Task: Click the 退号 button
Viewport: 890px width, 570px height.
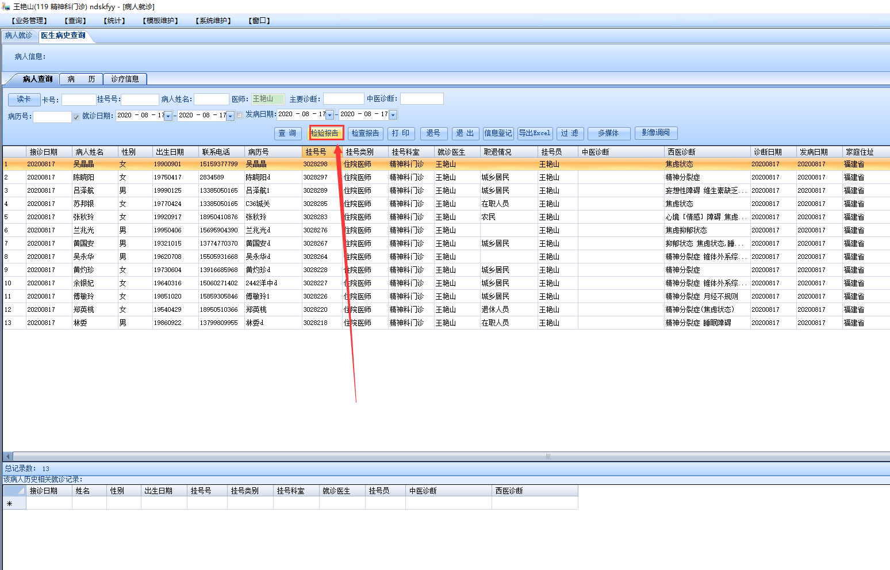Action: pos(434,133)
